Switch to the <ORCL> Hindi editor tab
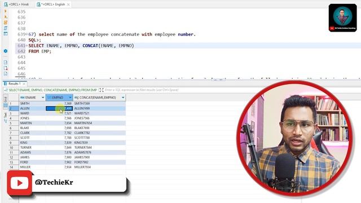Viewport: 361px width, 203px height. [x=17, y=5]
